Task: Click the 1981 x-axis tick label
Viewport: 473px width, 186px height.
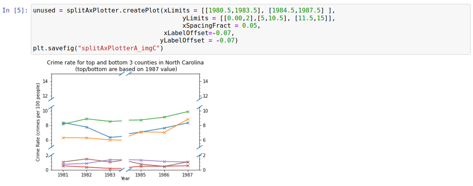Action: coord(63,175)
